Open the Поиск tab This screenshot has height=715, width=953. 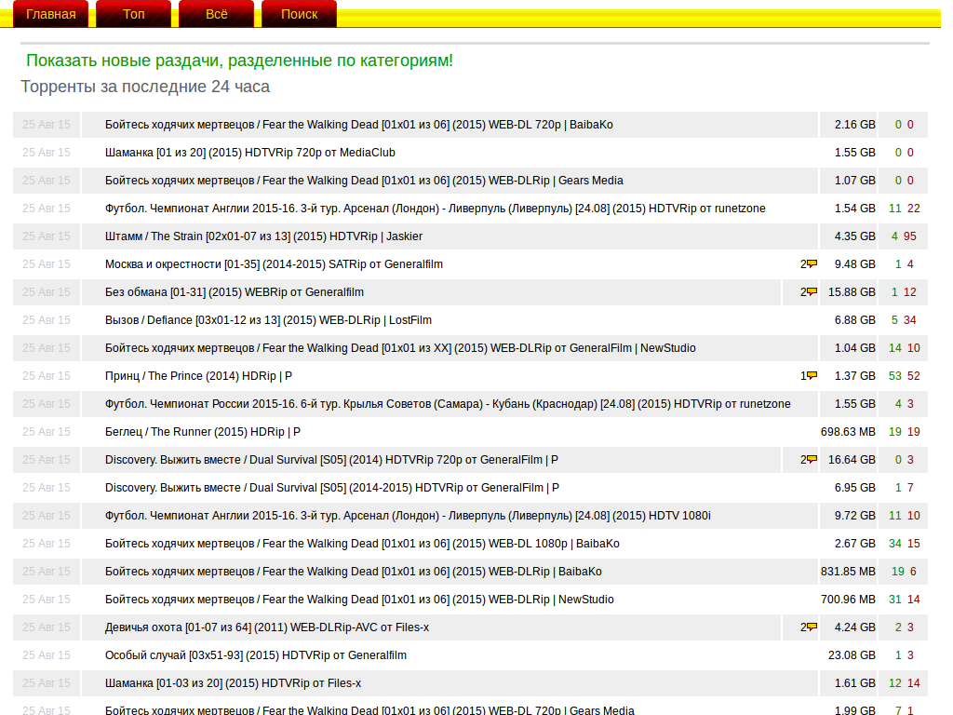click(299, 14)
